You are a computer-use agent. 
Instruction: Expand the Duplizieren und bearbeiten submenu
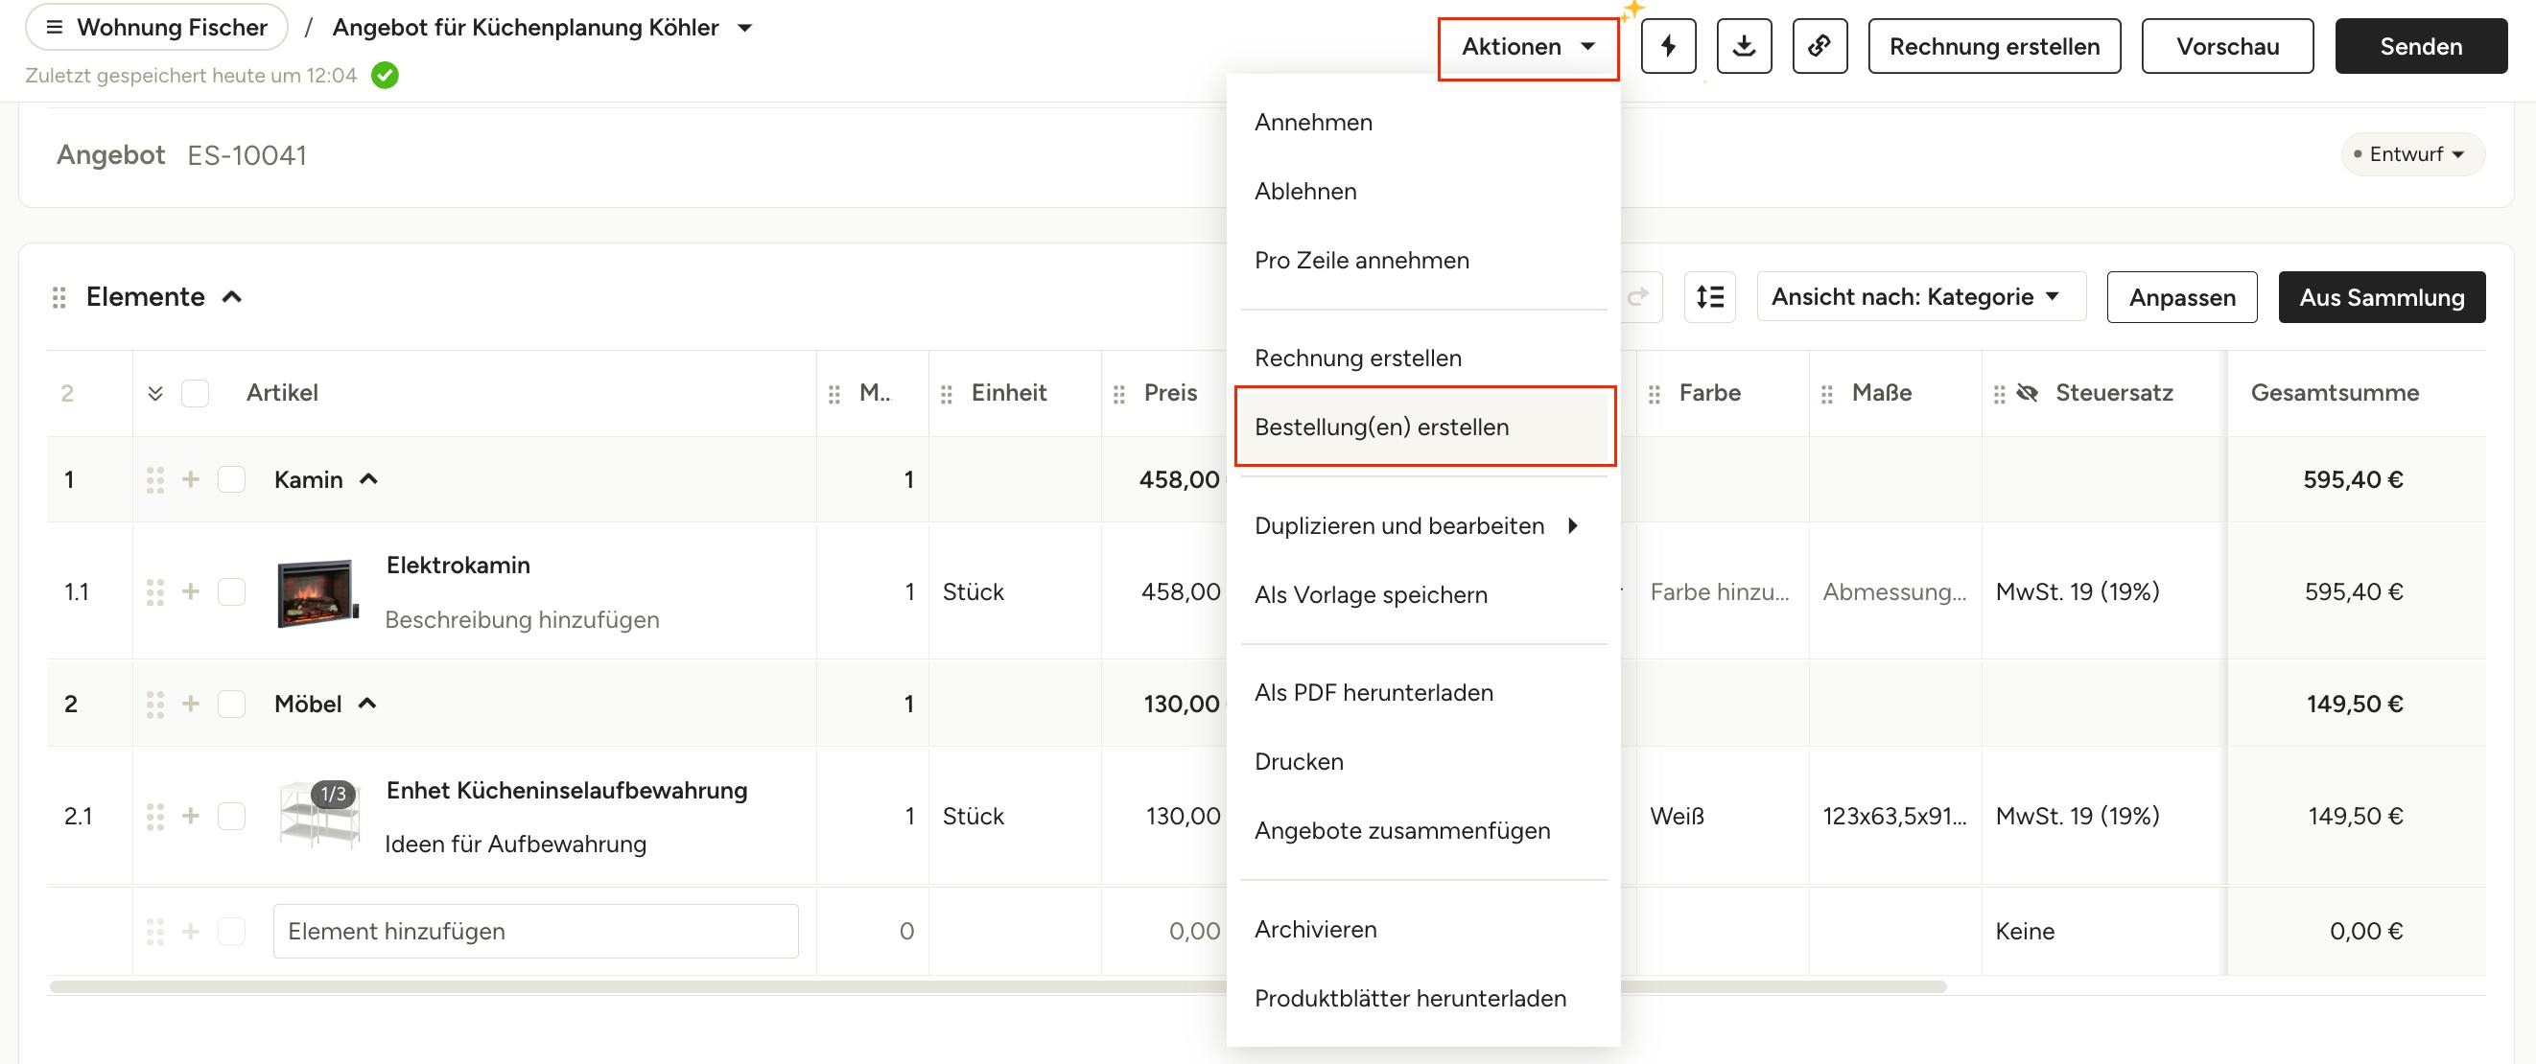[x=1422, y=525]
